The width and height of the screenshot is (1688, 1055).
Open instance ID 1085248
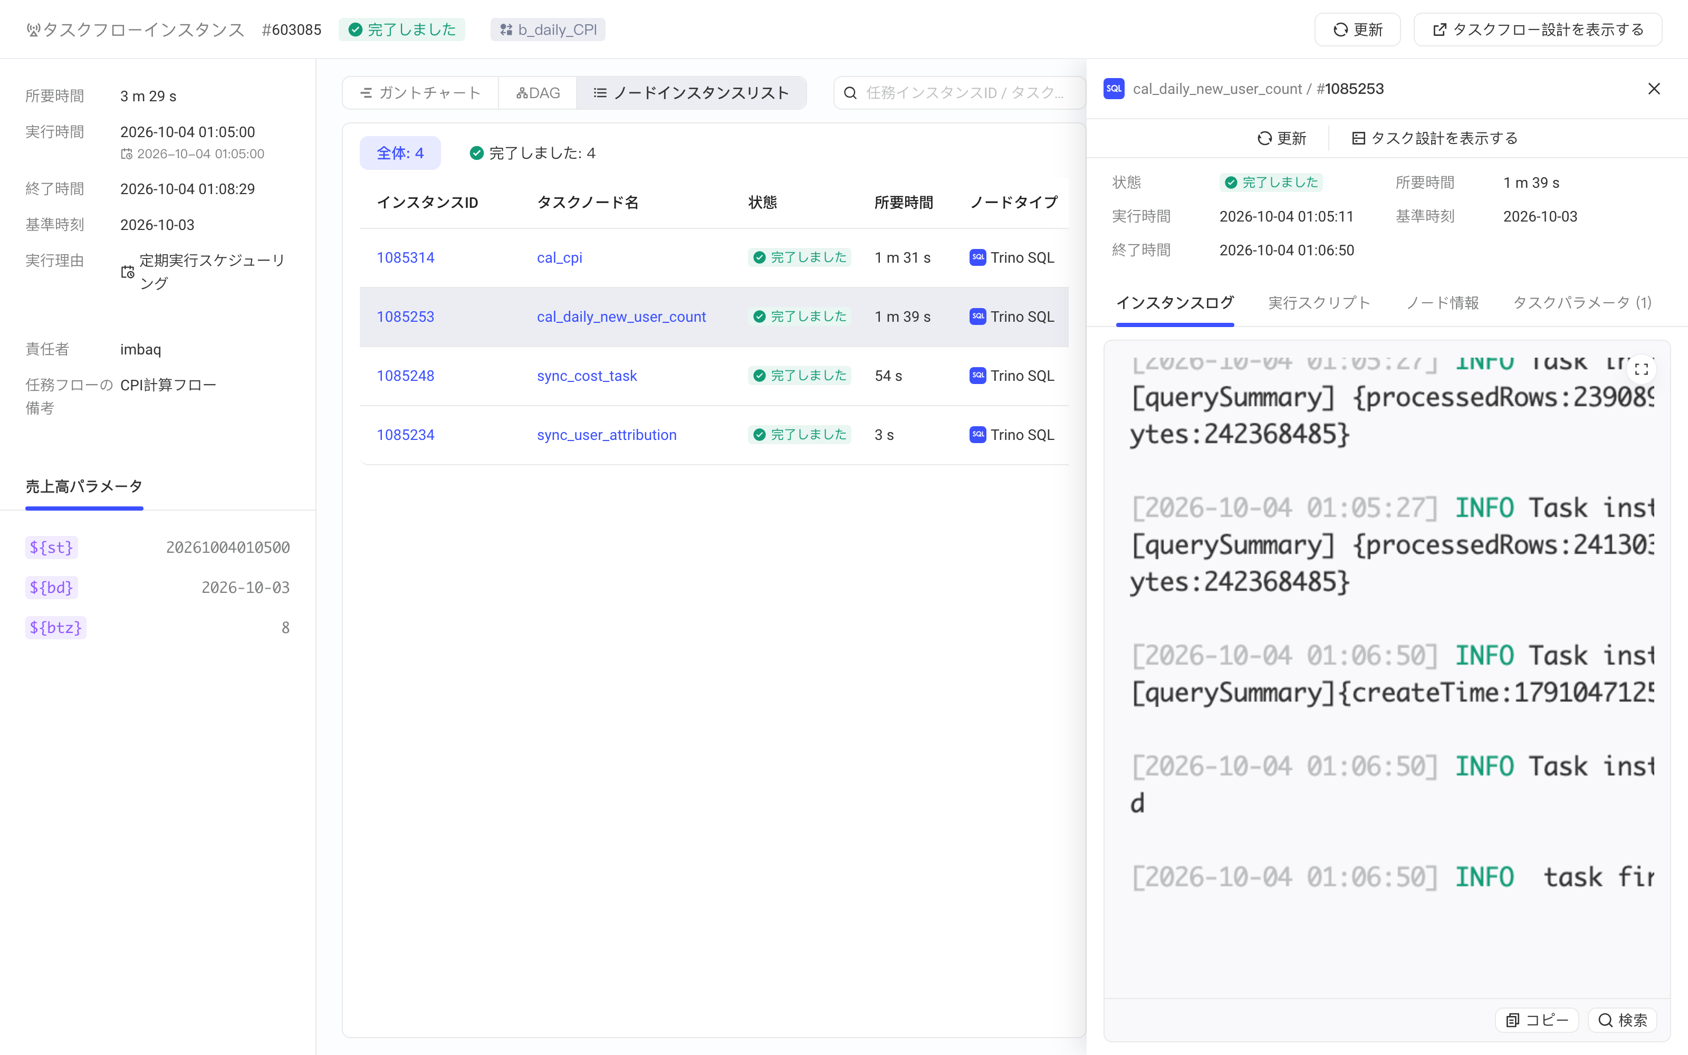pos(405,376)
